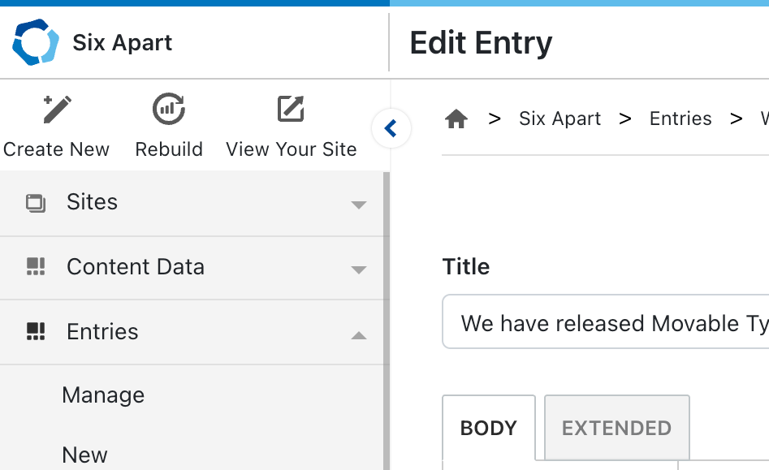Switch to the BODY tab
Screen dimensions: 769x470
488,428
